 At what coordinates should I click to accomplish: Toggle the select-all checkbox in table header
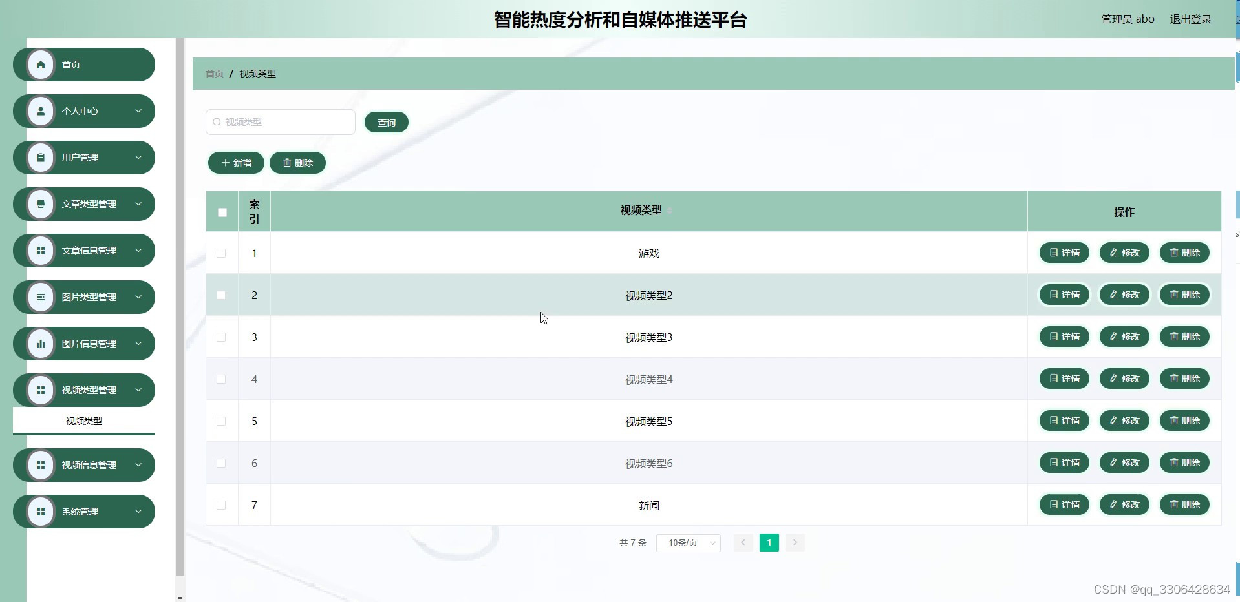(222, 213)
